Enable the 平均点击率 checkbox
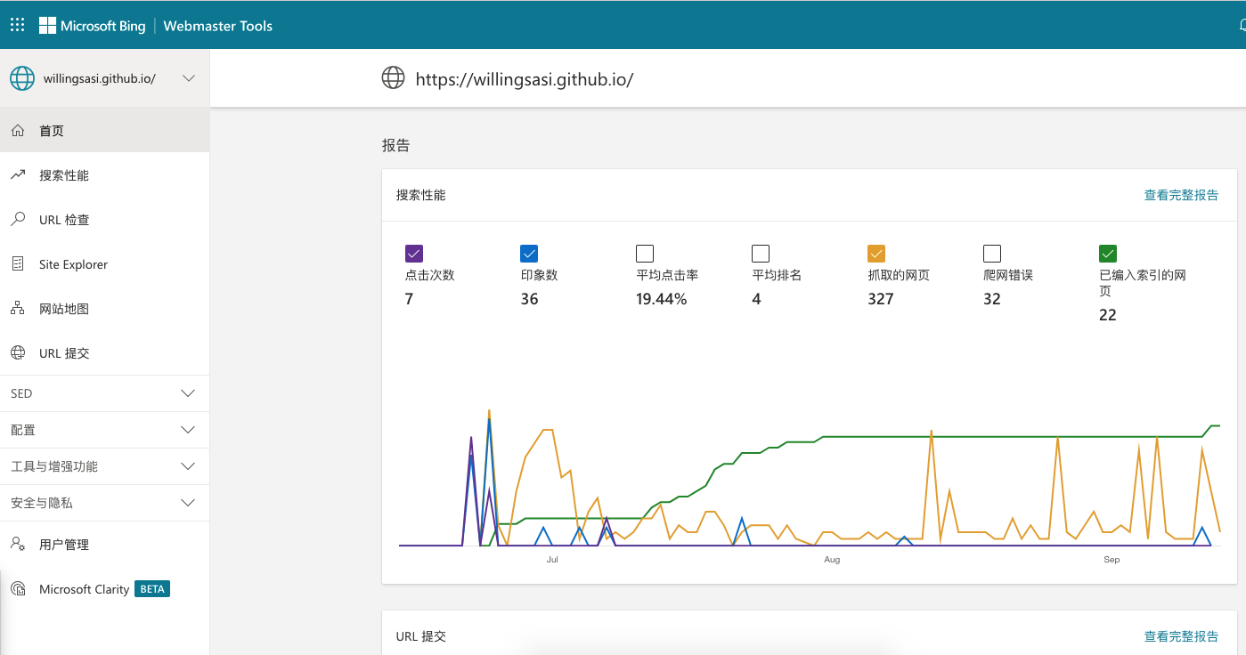 pos(645,254)
